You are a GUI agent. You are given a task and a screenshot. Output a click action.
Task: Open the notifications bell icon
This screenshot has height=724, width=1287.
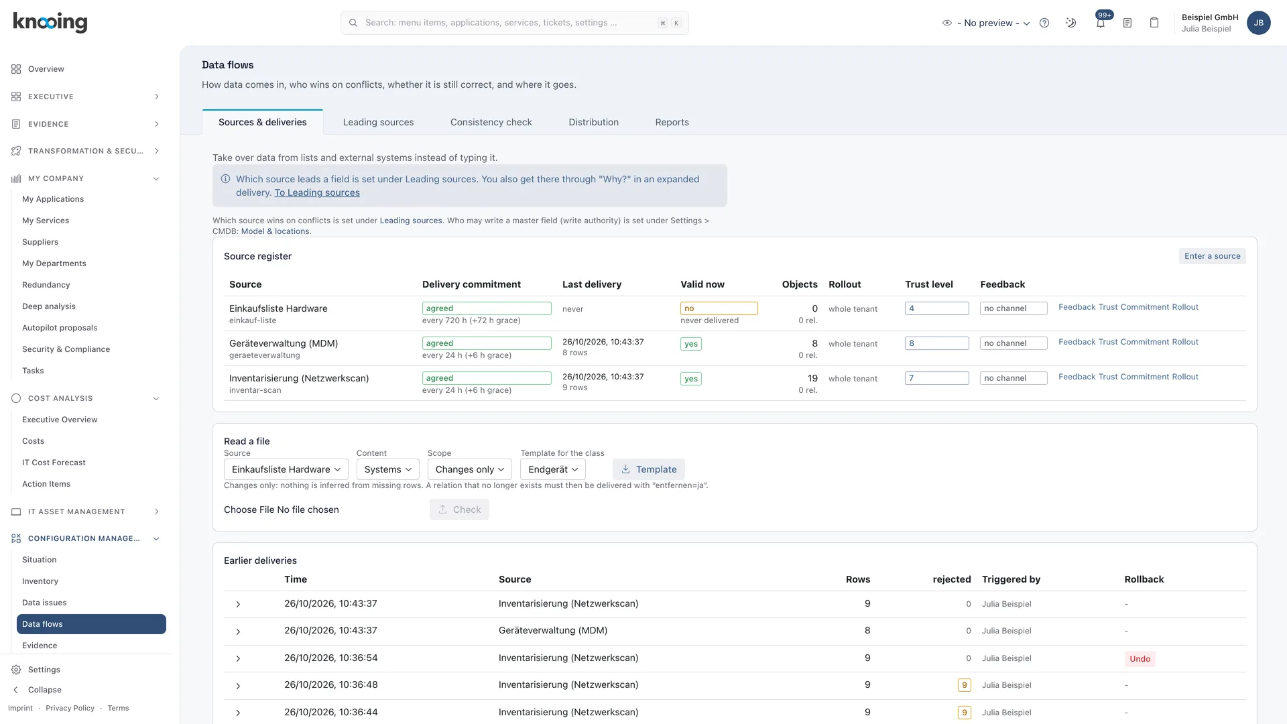point(1101,23)
